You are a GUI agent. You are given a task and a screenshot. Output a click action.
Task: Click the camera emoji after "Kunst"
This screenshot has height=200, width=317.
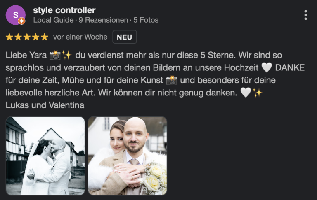tap(171, 80)
